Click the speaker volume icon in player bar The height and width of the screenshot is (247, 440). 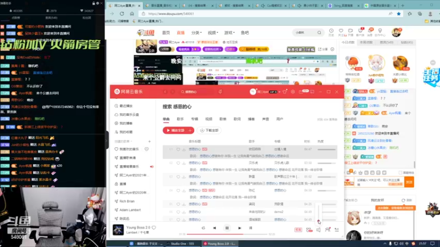tap(318, 230)
